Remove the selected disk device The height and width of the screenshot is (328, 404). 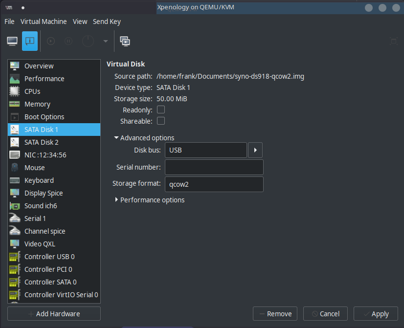(x=275, y=314)
